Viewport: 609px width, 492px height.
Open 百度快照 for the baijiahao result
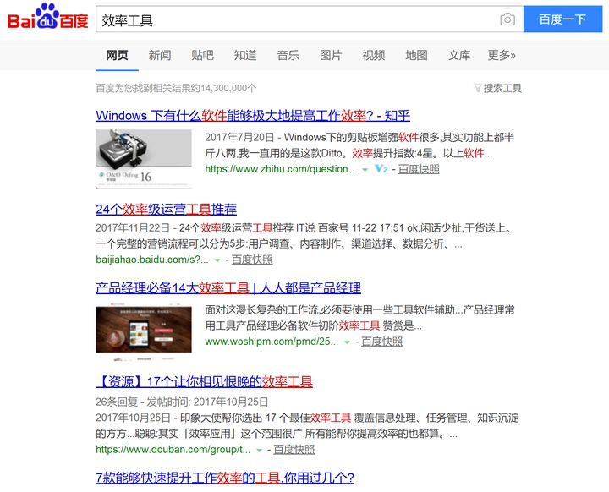pyautogui.click(x=252, y=260)
